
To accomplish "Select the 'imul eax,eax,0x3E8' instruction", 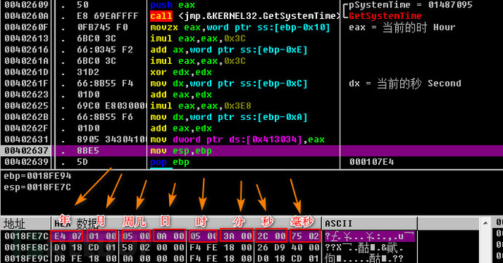I will [x=200, y=106].
